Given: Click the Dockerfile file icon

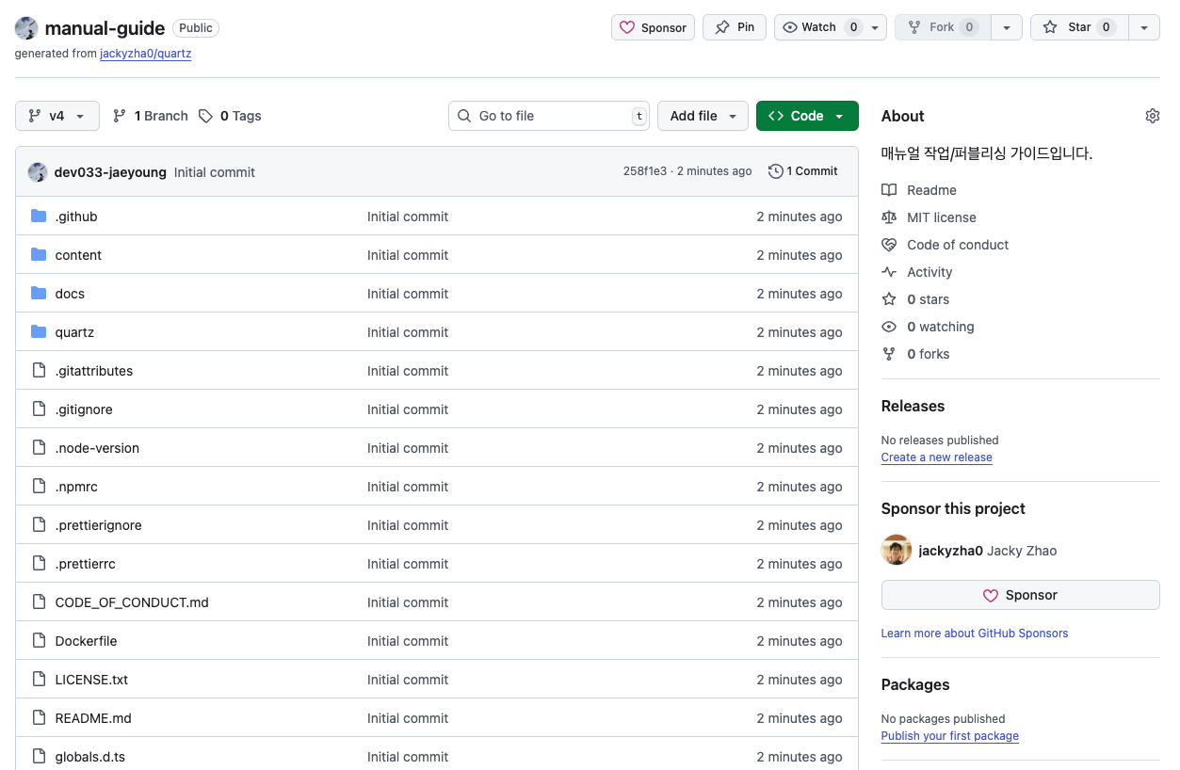Looking at the screenshot, I should coord(39,641).
